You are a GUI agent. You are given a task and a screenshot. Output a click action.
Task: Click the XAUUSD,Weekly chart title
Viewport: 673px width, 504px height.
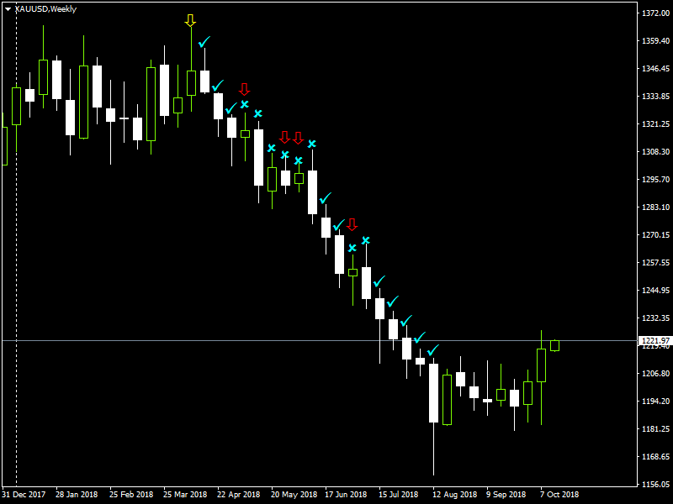(x=45, y=9)
